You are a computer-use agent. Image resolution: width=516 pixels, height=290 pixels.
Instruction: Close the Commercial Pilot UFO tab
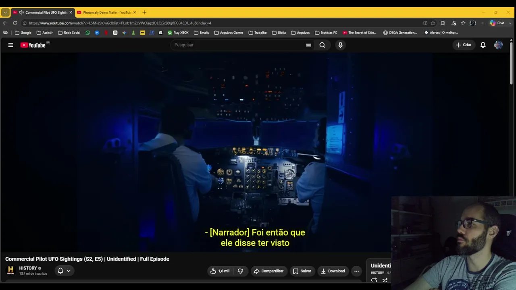click(71, 12)
